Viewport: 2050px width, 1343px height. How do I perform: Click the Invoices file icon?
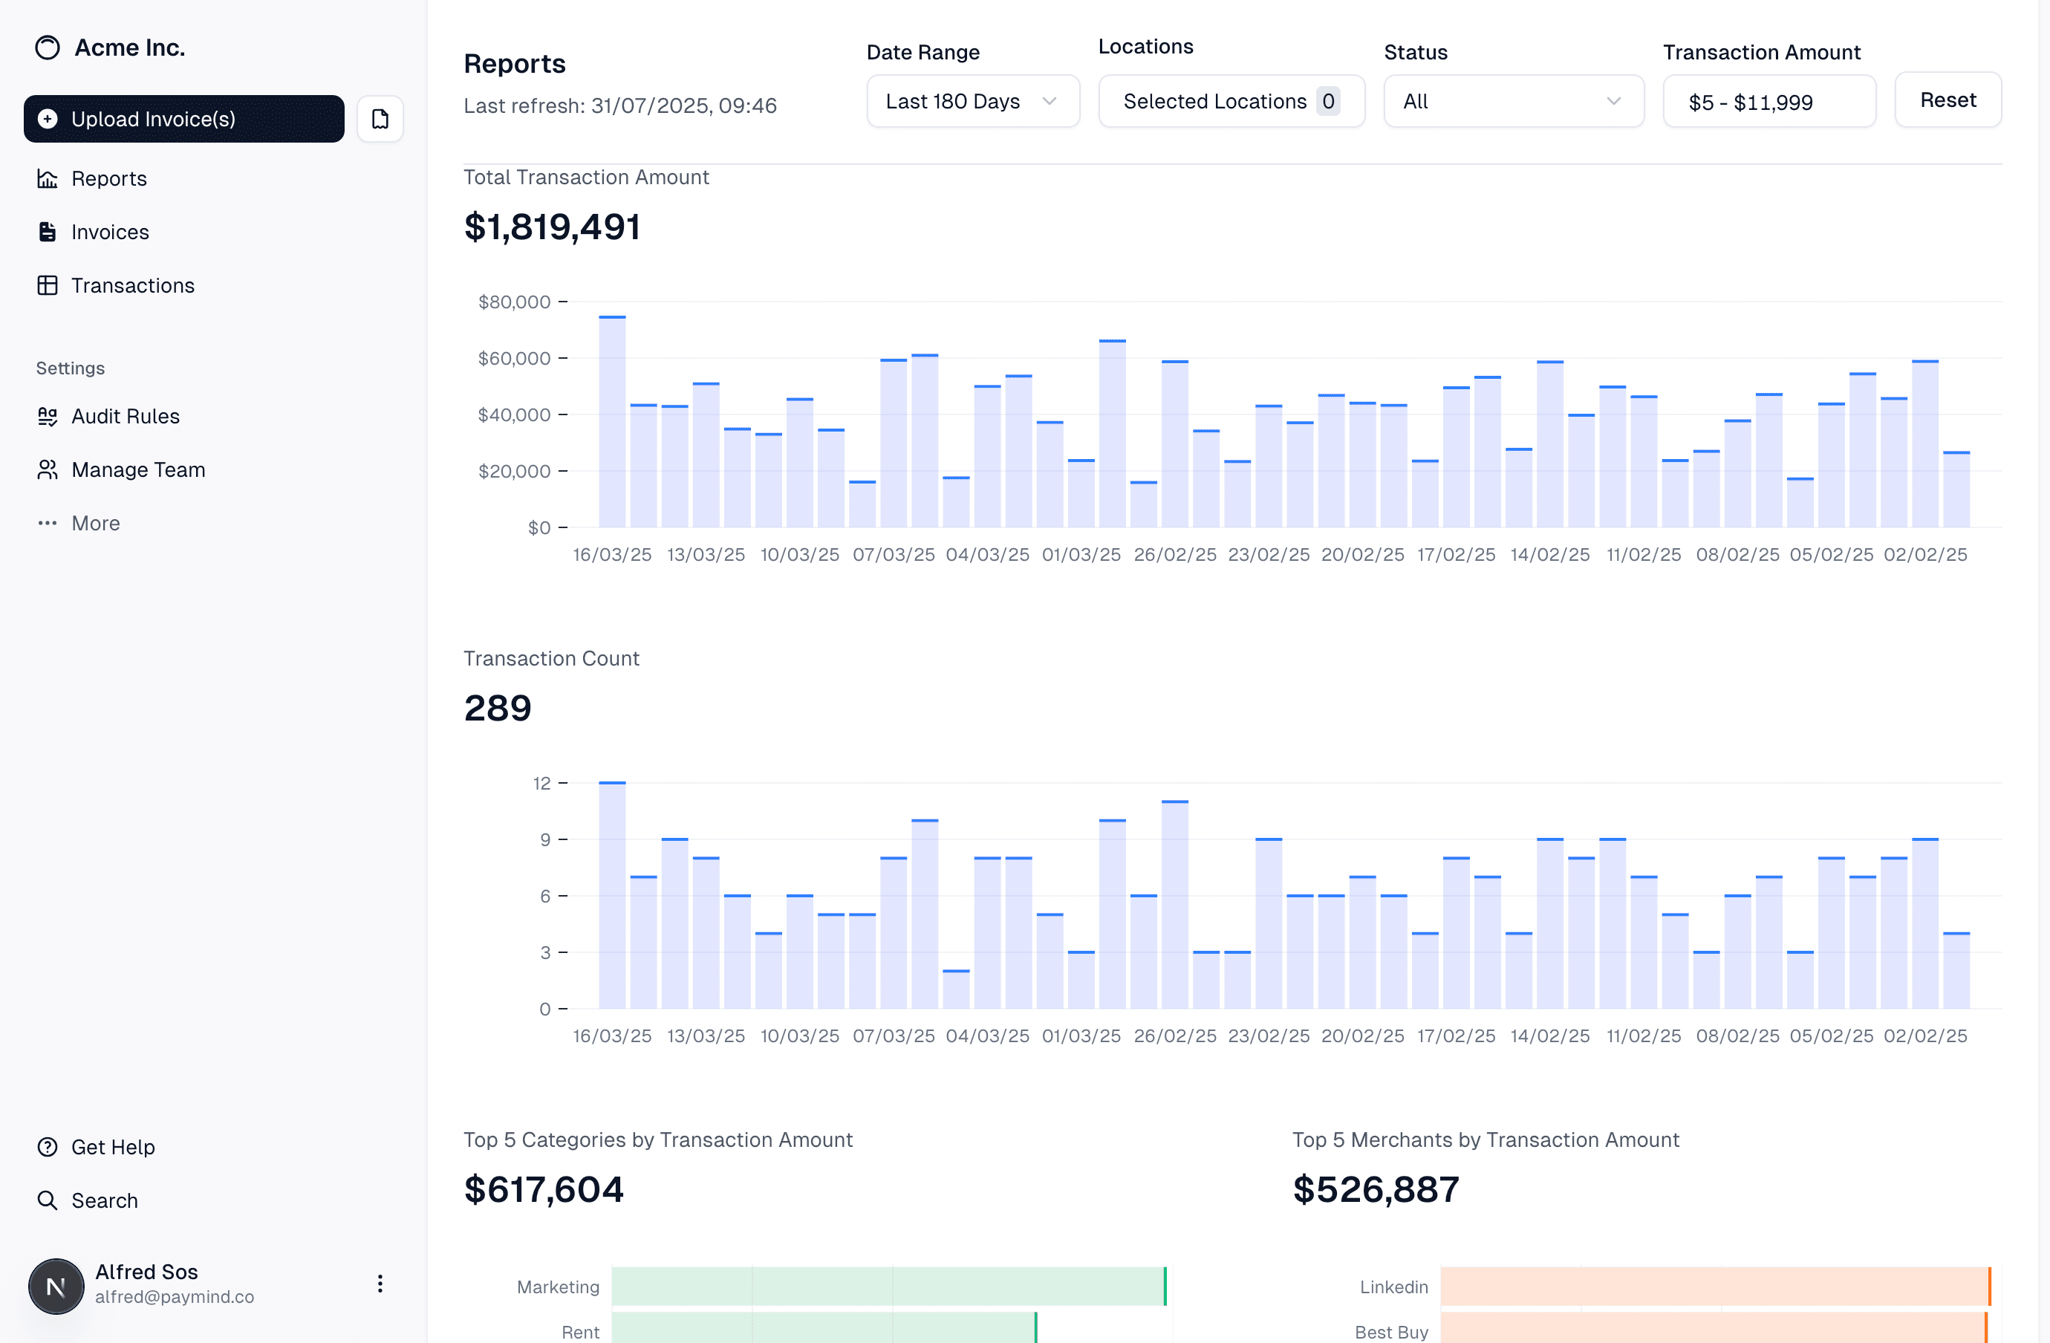point(48,232)
